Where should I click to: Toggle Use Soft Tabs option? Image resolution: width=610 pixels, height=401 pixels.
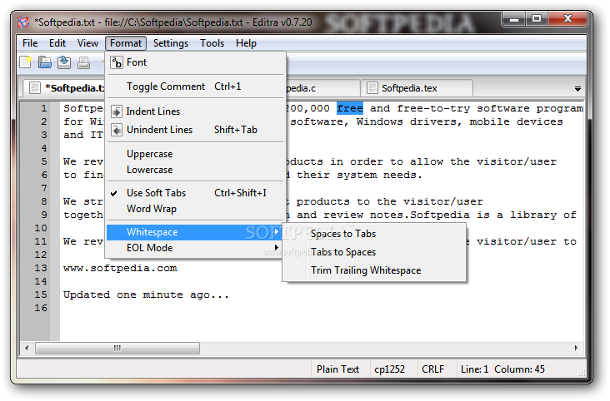[x=196, y=193]
